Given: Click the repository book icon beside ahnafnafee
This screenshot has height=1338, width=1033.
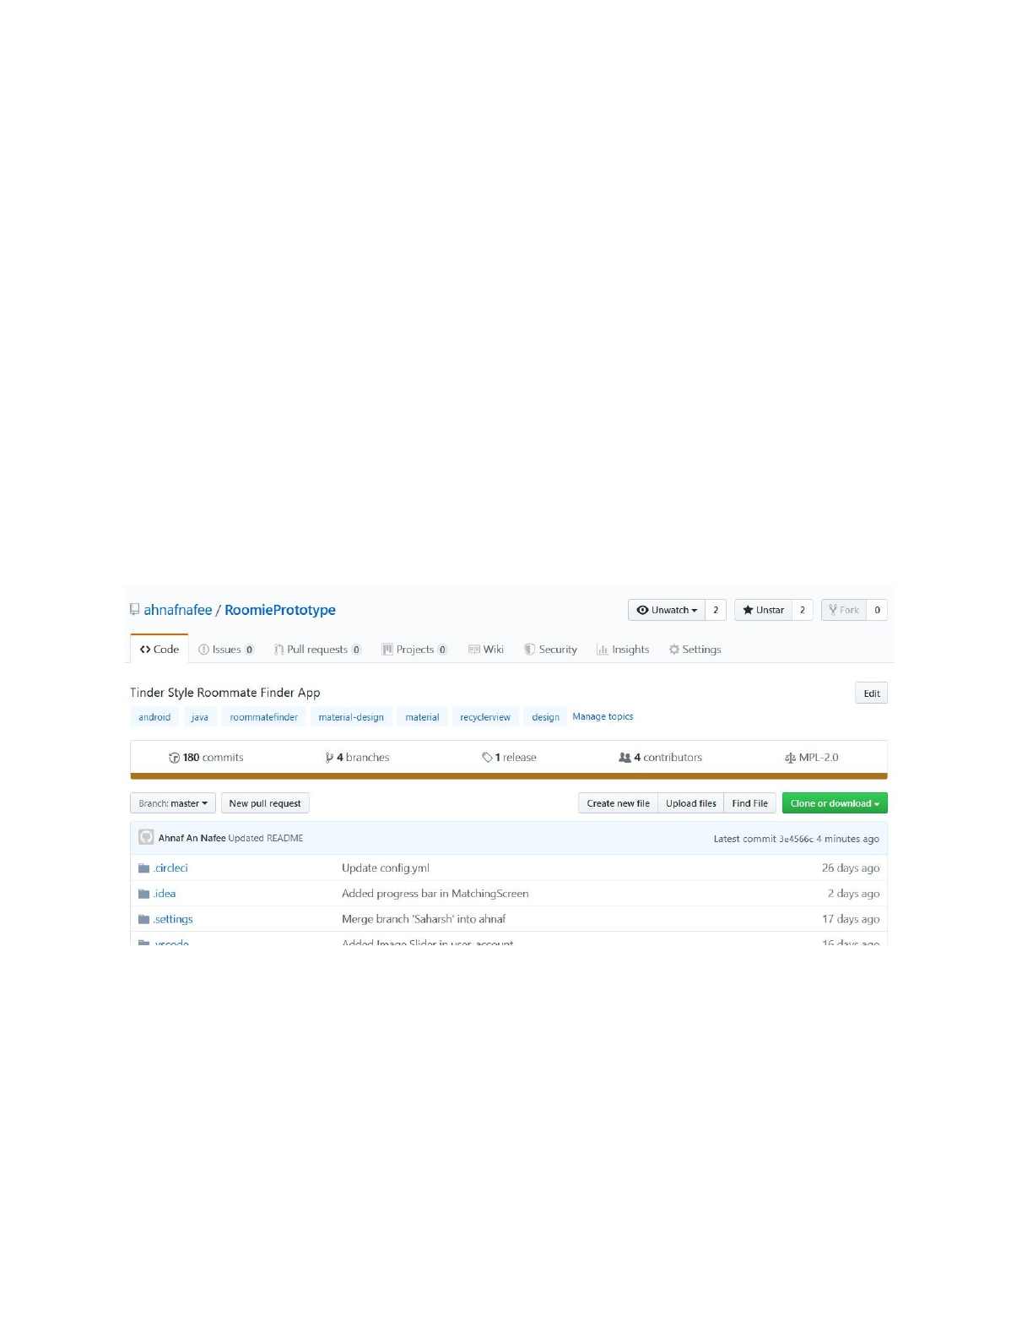Looking at the screenshot, I should pyautogui.click(x=134, y=609).
